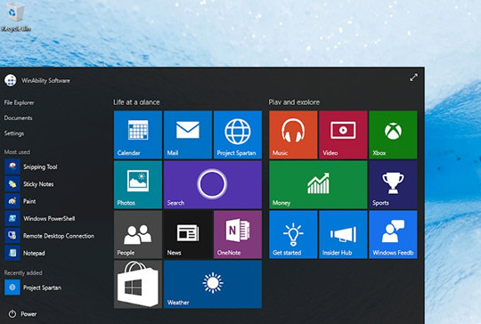Viewport: 481px width, 324px height.
Task: Launch the Xbox tile
Action: tap(394, 135)
